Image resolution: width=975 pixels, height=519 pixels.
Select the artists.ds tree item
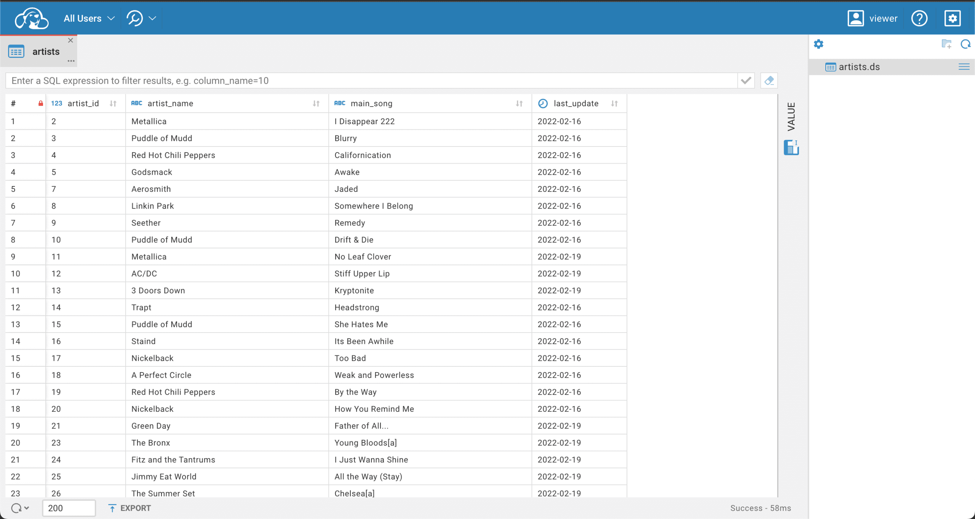[891, 67]
